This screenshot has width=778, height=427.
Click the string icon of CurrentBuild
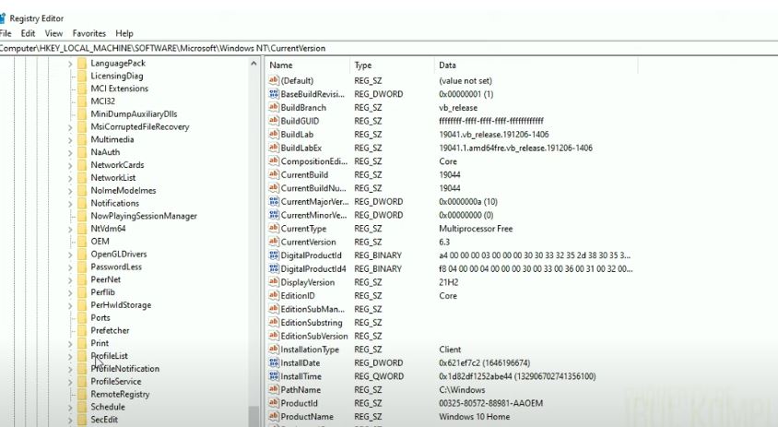274,174
